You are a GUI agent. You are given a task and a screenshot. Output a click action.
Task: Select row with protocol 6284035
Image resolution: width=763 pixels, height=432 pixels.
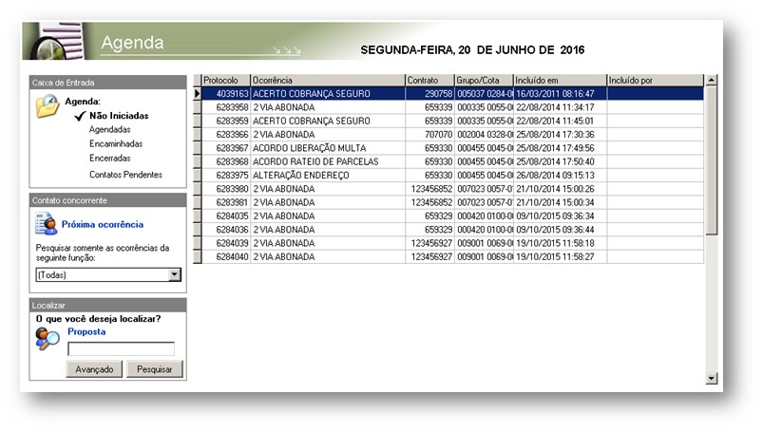point(452,216)
